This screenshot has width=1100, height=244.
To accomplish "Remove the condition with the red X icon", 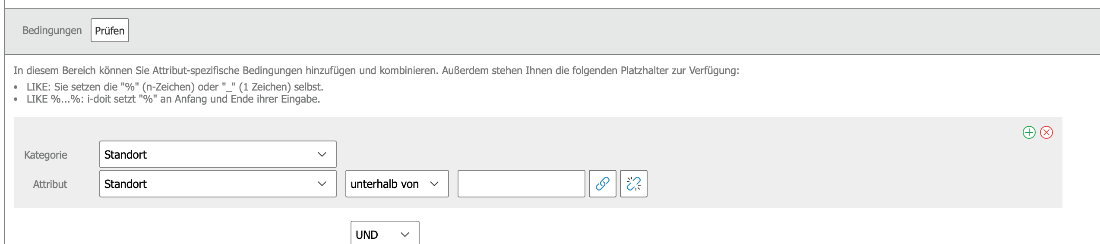I will (x=1046, y=132).
